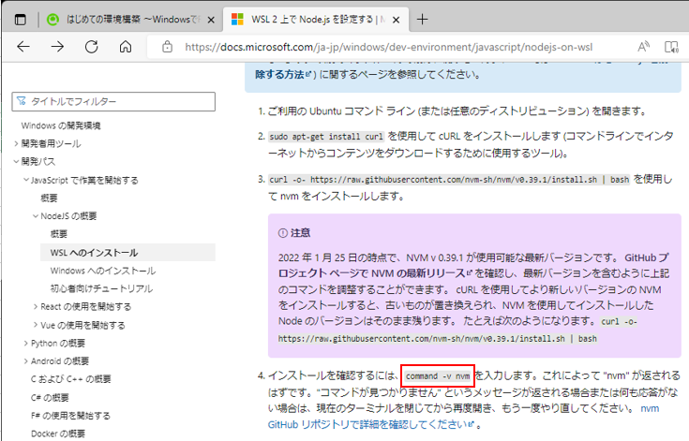The image size is (689, 441).
Task: Go forward to the next page
Action: pyautogui.click(x=57, y=47)
